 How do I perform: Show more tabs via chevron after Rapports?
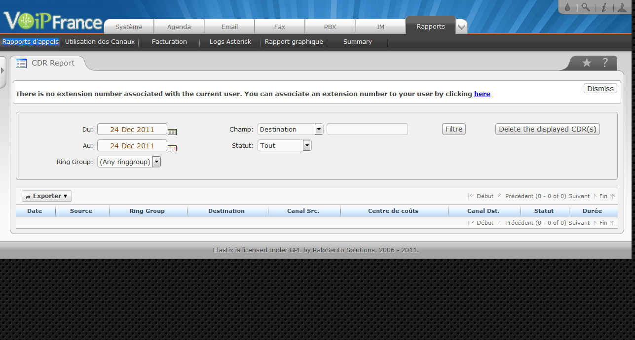pos(461,27)
